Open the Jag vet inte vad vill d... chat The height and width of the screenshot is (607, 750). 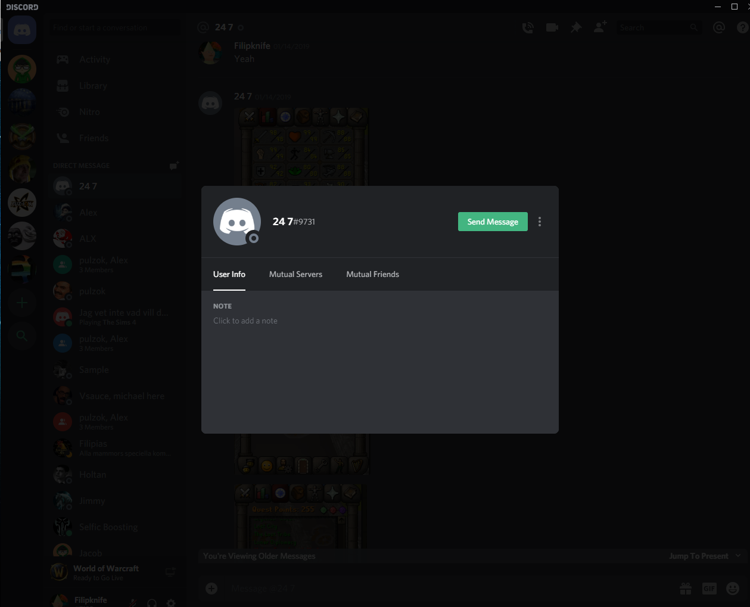pyautogui.click(x=116, y=317)
